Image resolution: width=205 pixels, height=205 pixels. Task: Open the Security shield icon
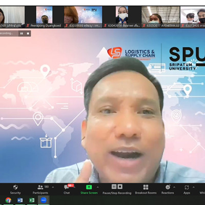(15, 187)
